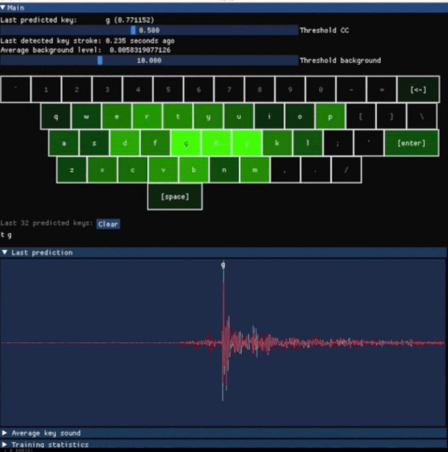Screen dimensions: 448x452
Task: Click the Threshold background slider
Action: click(149, 61)
